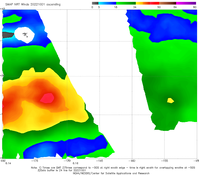Screen dimensions: 199x175
Task: Click the gray 0-5 segment of the color bar
Action: click(95, 3)
